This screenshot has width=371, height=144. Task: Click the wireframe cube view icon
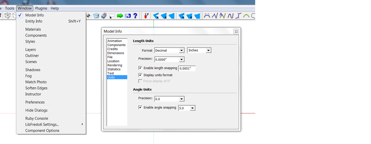click(8, 16)
